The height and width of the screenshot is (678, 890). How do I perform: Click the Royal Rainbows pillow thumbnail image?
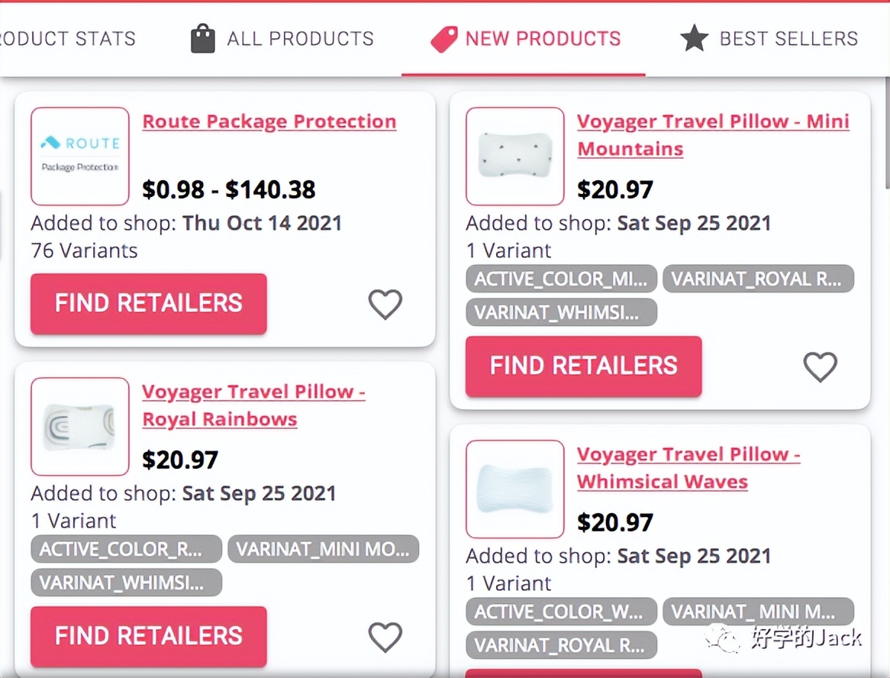click(x=80, y=426)
